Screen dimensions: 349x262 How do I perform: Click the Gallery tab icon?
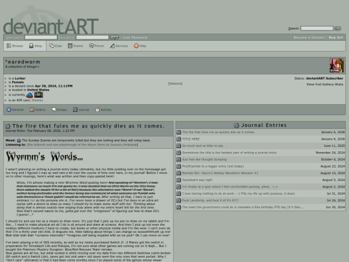click(x=32, y=109)
